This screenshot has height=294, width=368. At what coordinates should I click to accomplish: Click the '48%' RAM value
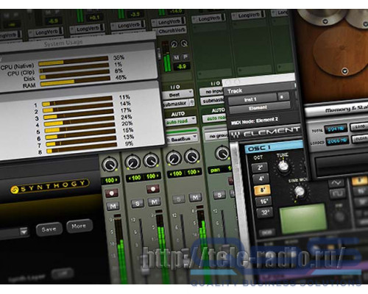[x=121, y=77]
